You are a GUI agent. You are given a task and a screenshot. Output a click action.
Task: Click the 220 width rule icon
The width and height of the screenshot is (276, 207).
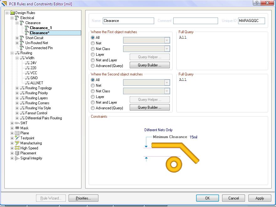pyautogui.click(x=27, y=68)
